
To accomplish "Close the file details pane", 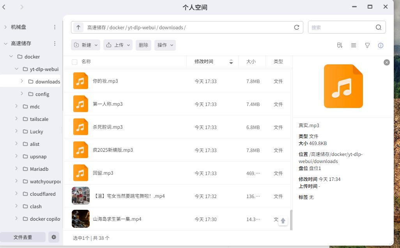I will (387, 62).
